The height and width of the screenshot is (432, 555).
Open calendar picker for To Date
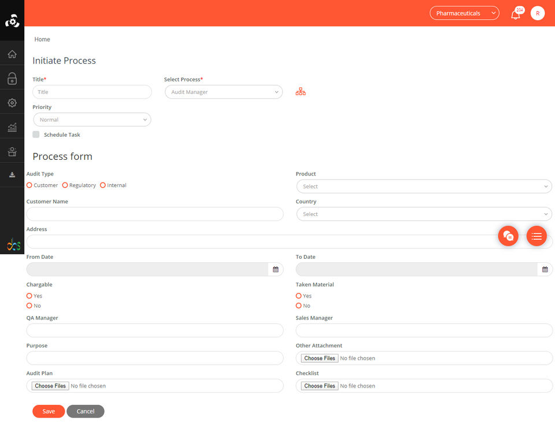(545, 269)
